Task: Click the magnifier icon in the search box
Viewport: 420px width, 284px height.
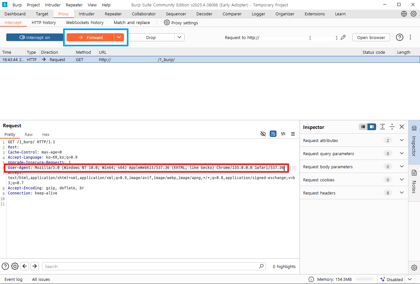Action: [x=261, y=266]
